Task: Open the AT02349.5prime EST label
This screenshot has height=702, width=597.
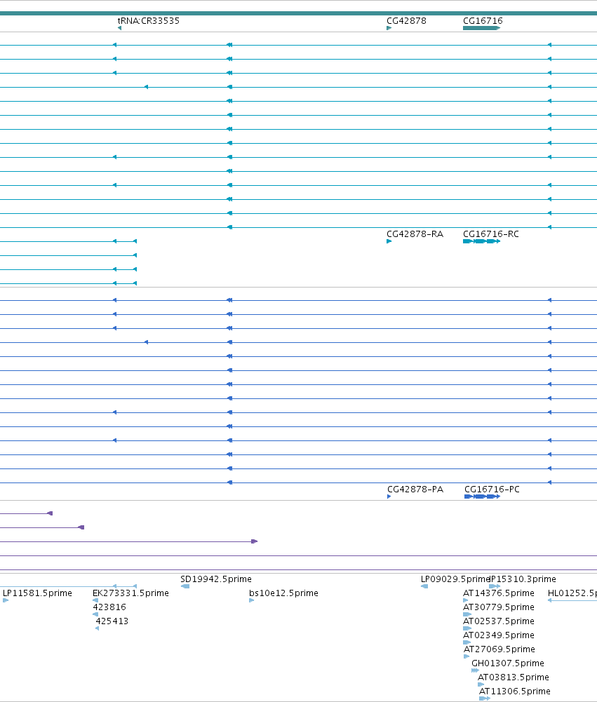Action: click(499, 635)
